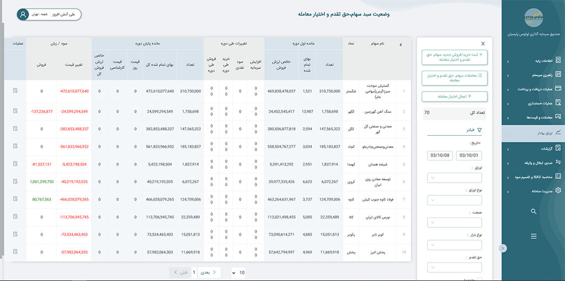Click the operations icon for row 10
The image size is (565, 281).
(15, 252)
